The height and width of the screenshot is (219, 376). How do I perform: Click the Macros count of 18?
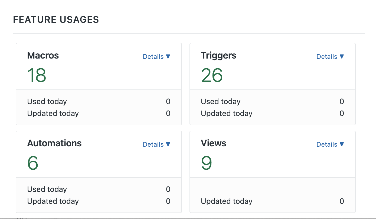tap(37, 75)
